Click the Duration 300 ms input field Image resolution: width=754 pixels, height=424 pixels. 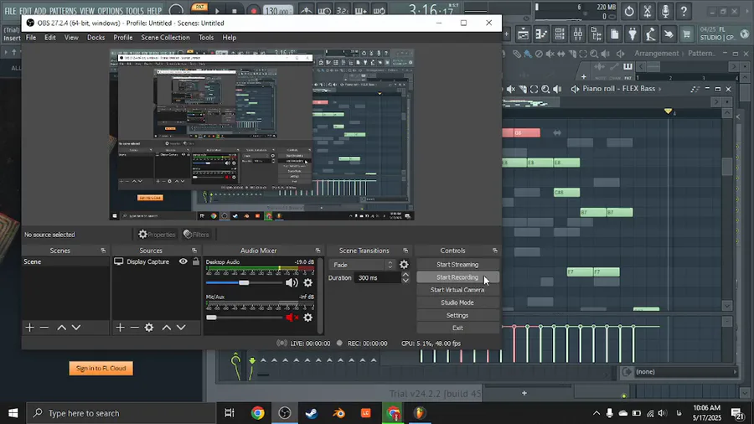(x=377, y=278)
